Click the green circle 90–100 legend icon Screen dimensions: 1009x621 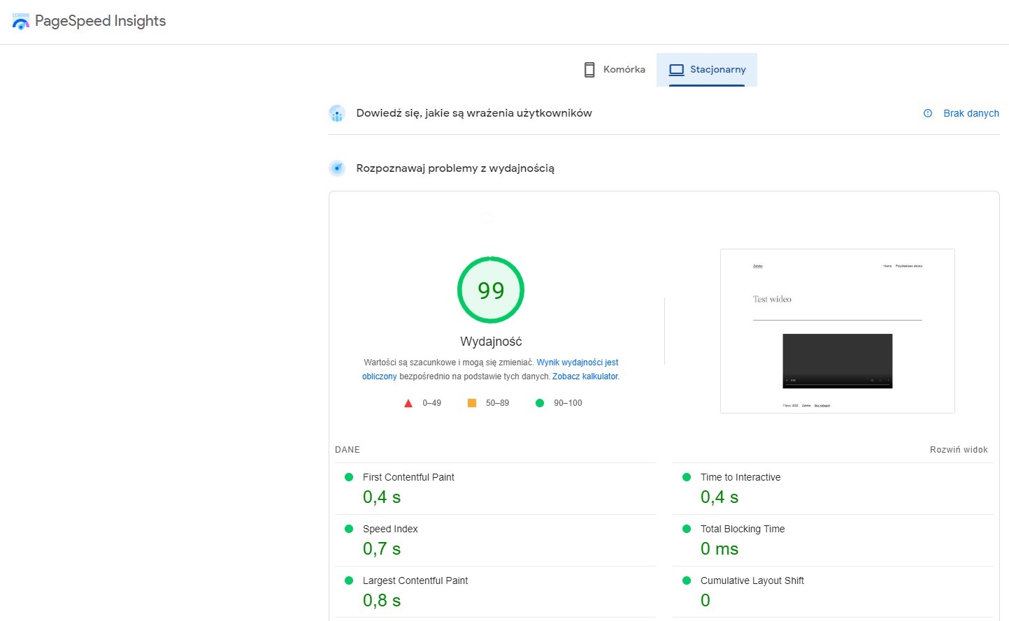tap(540, 403)
